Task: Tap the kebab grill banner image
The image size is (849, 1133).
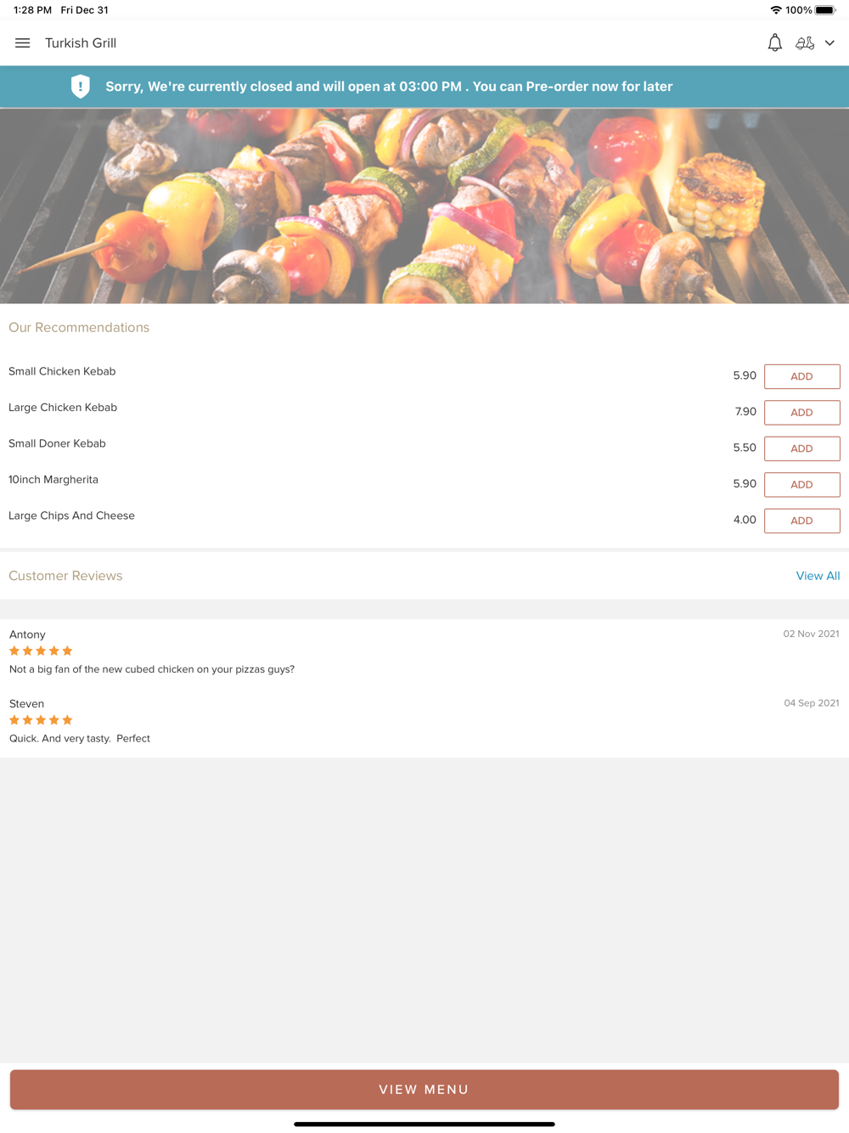Action: click(424, 206)
